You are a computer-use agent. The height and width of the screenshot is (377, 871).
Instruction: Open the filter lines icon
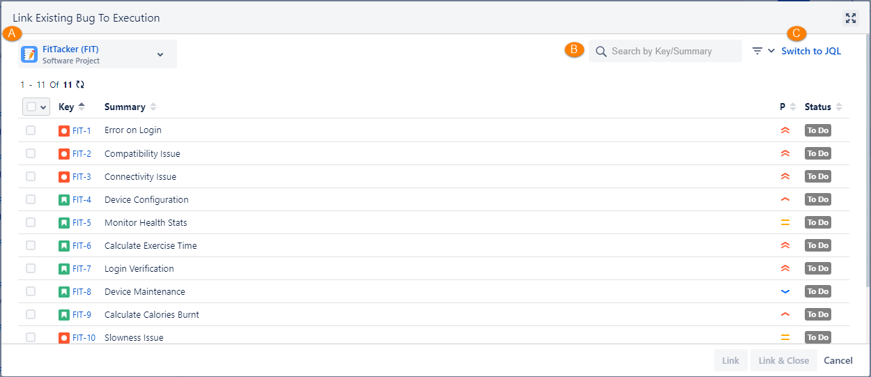coord(757,51)
